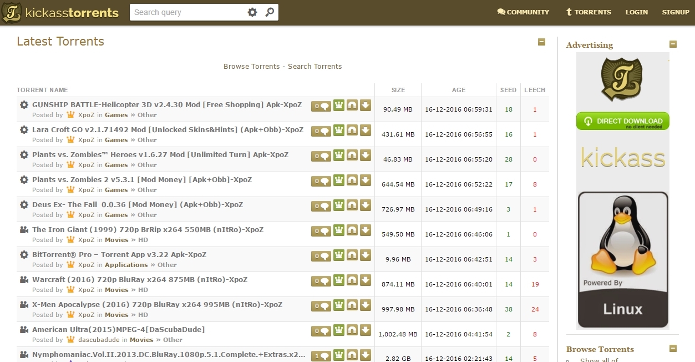Download torrent file for The Iron Giant
This screenshot has width=695, height=362.
[366, 230]
